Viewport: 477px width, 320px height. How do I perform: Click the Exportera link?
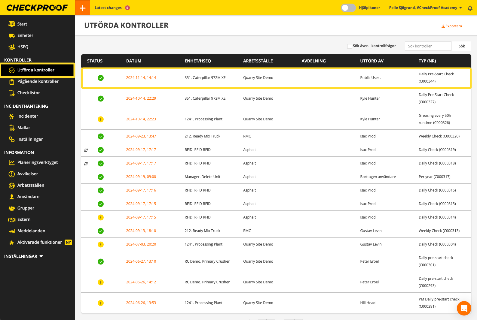pos(451,26)
